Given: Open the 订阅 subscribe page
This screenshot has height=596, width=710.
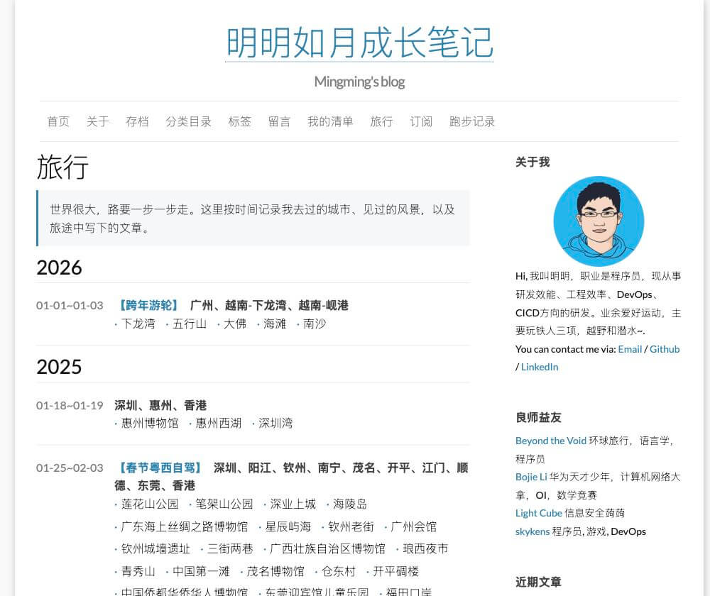Looking at the screenshot, I should point(420,121).
